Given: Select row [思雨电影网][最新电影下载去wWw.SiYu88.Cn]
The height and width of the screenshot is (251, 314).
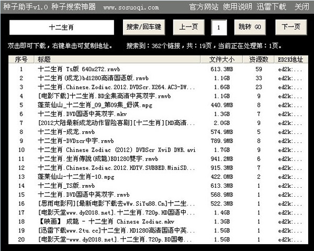Looking at the screenshot, I should [x=158, y=204].
